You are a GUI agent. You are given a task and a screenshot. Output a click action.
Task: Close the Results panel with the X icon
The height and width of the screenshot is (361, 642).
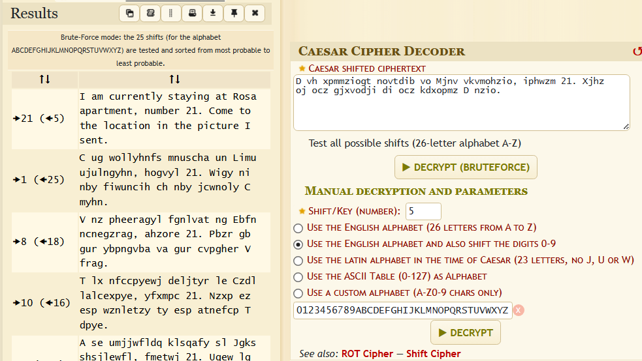(x=255, y=13)
